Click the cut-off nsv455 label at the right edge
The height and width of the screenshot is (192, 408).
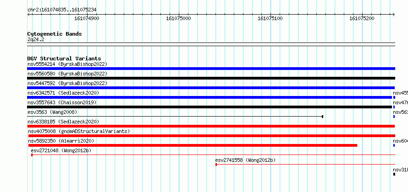tap(401, 93)
